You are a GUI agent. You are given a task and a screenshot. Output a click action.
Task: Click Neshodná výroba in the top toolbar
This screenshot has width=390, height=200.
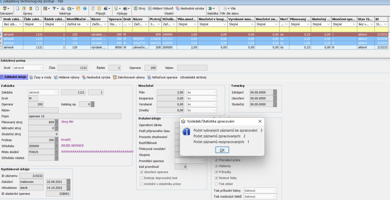[x=190, y=8]
